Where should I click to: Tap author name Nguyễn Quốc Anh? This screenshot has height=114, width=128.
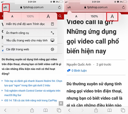(79, 64)
